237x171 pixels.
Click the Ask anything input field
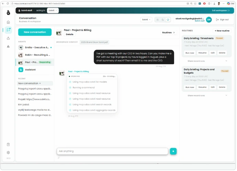[x=112, y=151]
